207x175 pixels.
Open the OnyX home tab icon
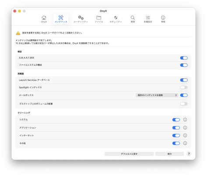coord(44,17)
